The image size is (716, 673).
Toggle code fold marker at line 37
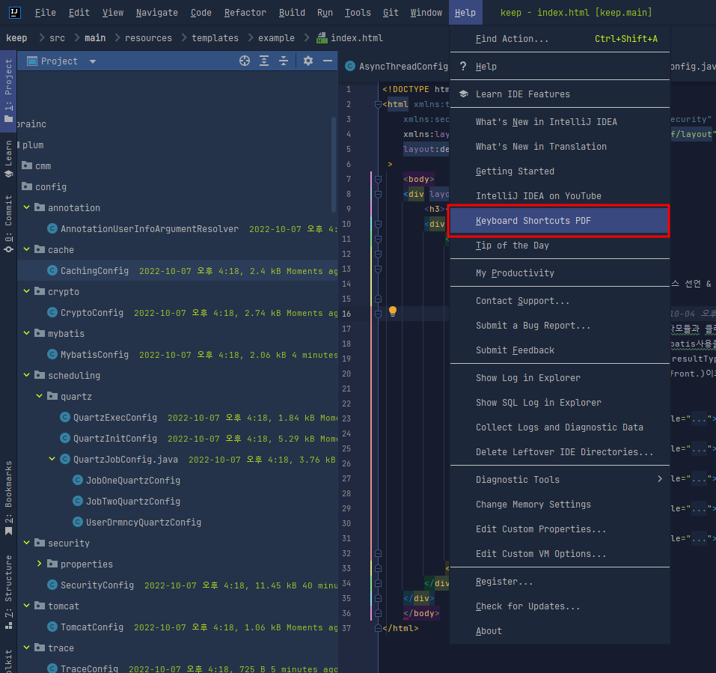point(378,628)
